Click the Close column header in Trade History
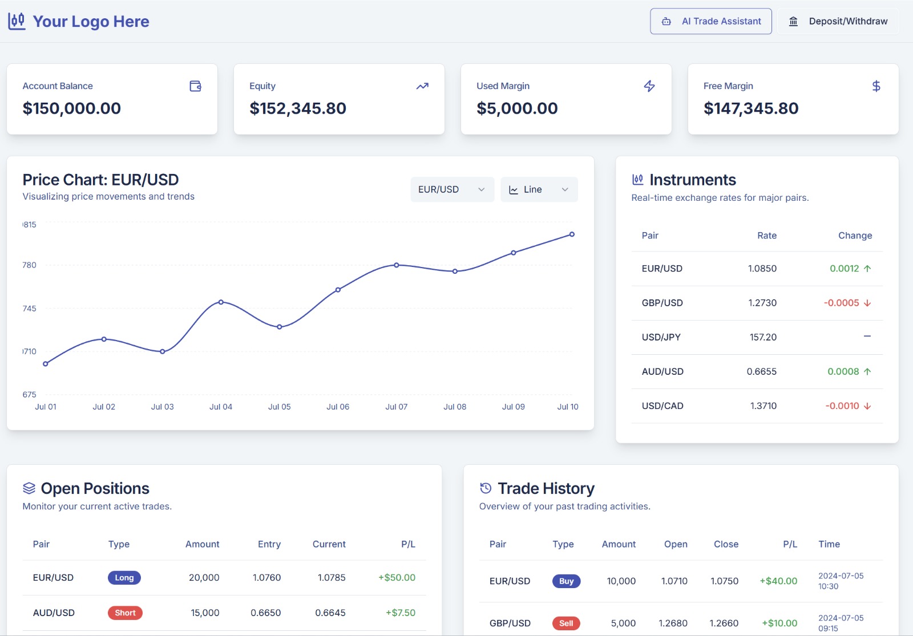Screen dimensions: 913x636 click(x=726, y=544)
